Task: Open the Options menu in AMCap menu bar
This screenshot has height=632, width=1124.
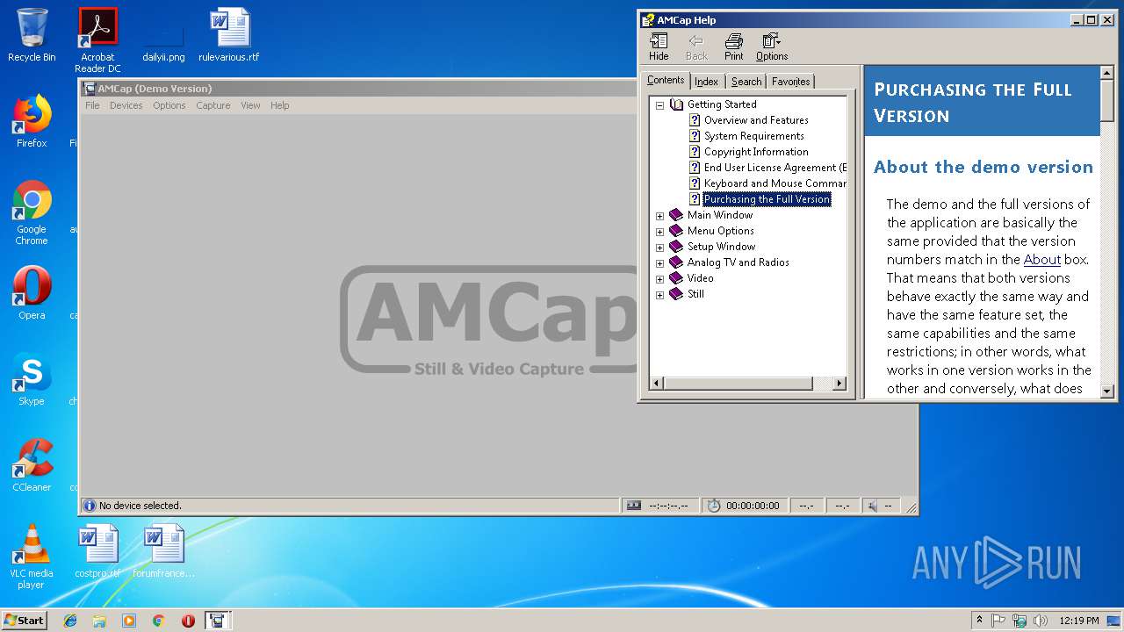Action: pyautogui.click(x=169, y=105)
